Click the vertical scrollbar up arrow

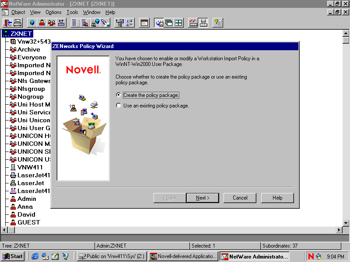346,34
